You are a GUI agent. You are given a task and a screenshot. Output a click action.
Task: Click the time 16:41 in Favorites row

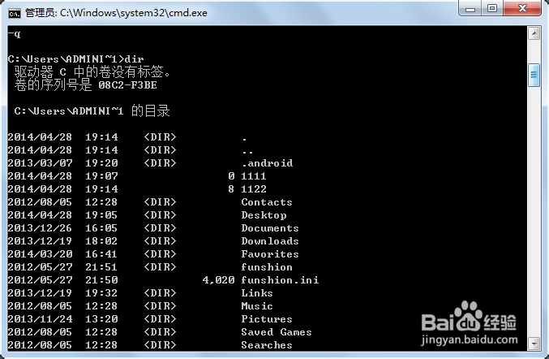click(101, 254)
